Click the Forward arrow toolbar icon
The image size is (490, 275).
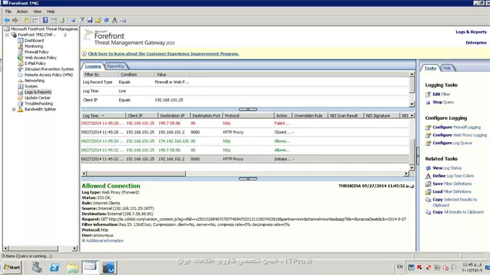[x=14, y=20]
